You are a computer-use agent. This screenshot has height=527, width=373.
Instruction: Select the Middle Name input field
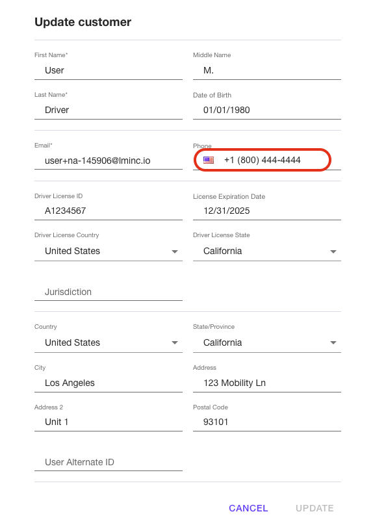pos(267,71)
